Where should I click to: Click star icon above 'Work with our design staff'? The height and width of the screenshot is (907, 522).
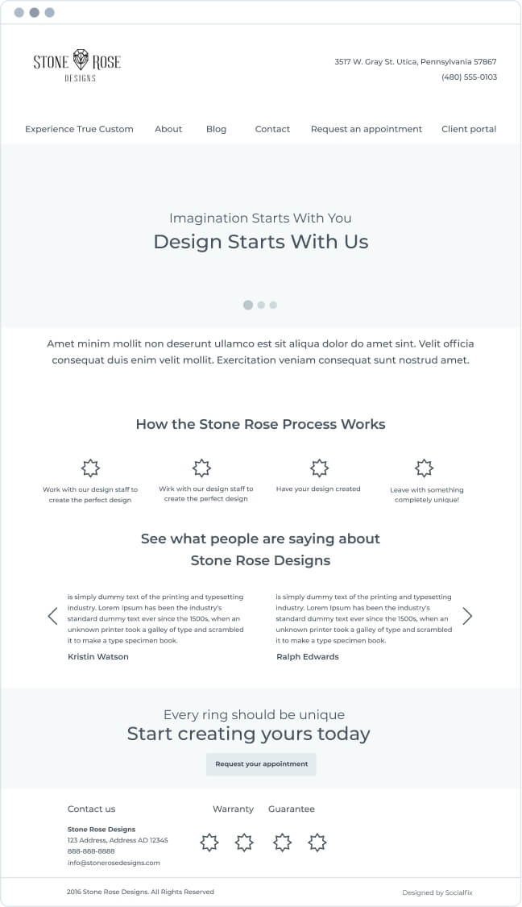[90, 468]
